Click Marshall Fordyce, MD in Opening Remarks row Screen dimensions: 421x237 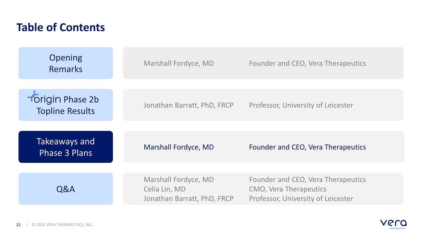(179, 63)
